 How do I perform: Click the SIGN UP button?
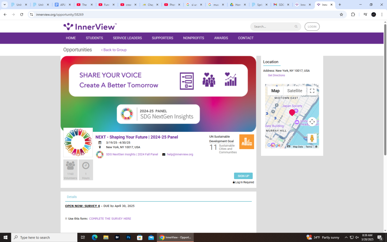point(243,176)
